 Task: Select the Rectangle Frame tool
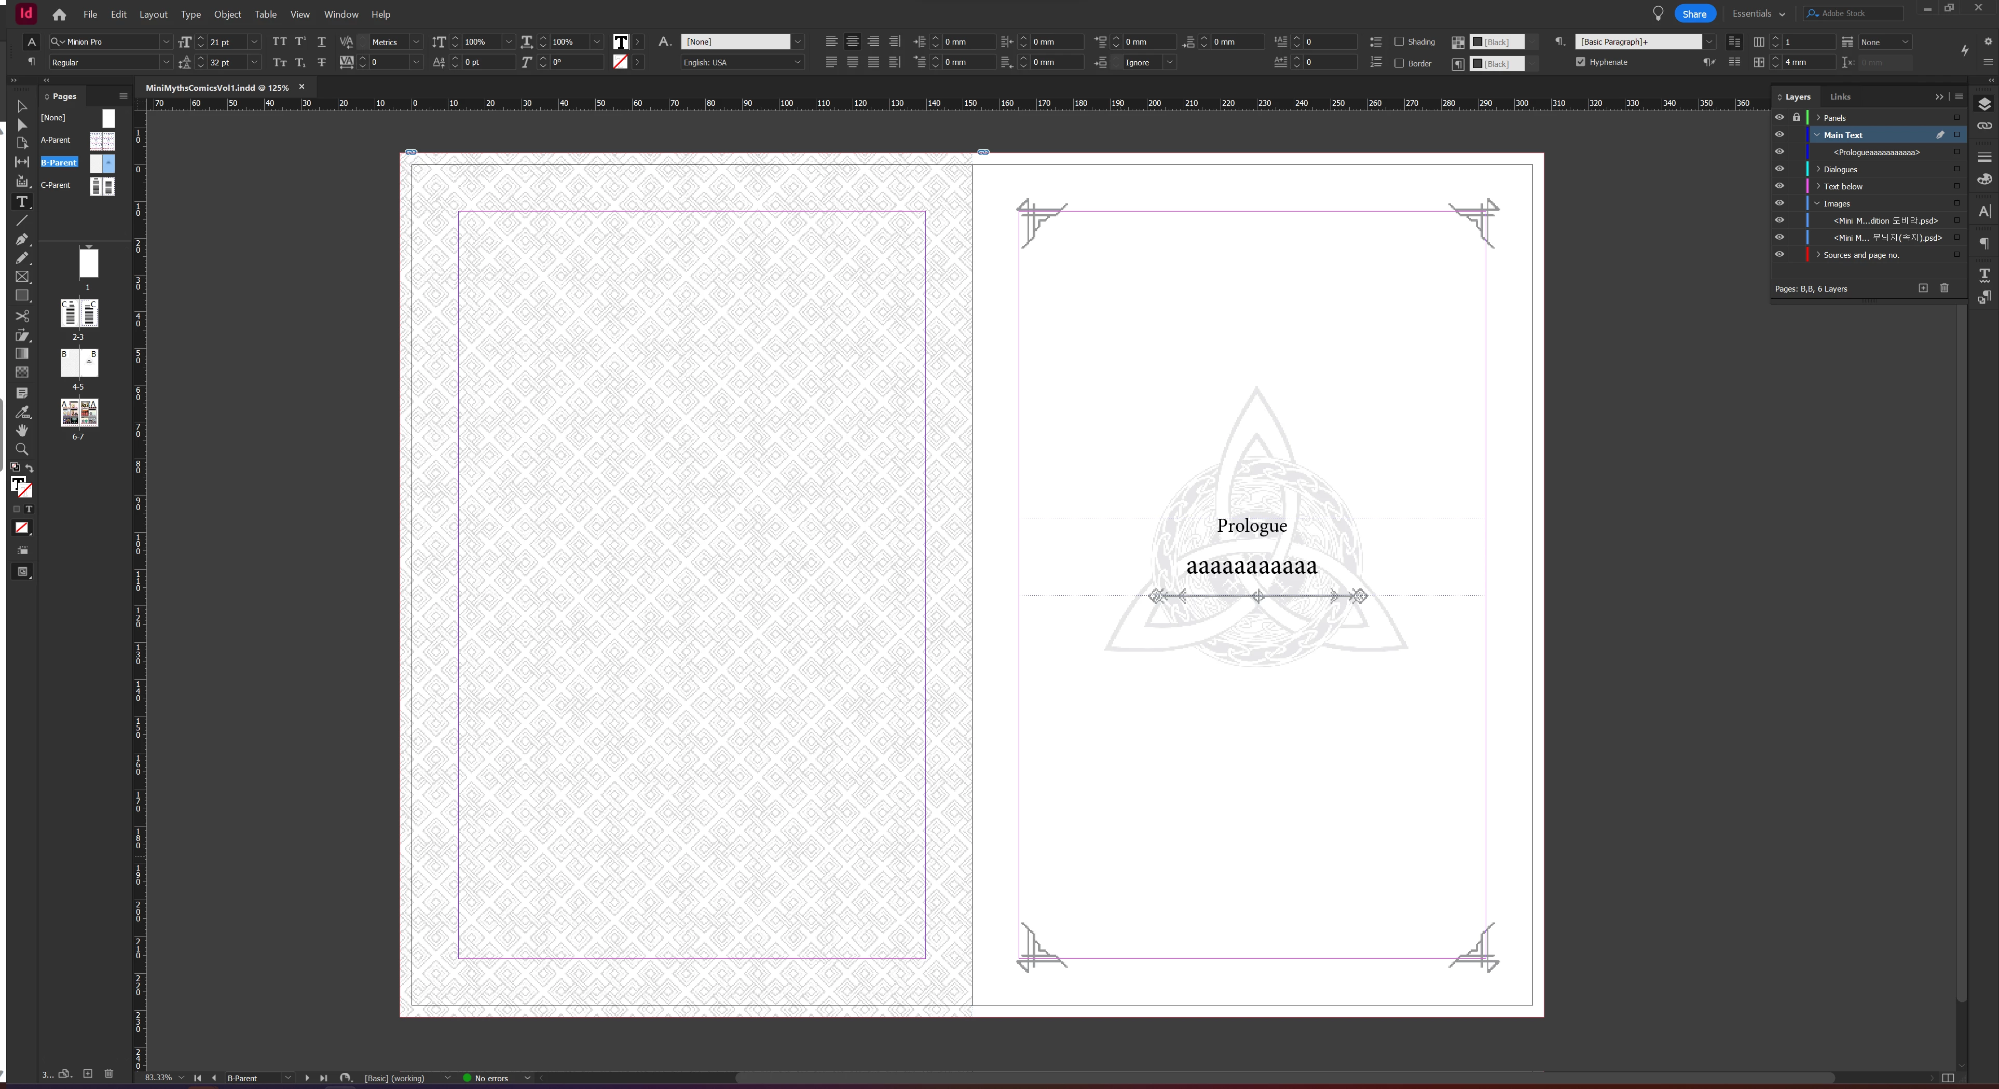click(22, 277)
